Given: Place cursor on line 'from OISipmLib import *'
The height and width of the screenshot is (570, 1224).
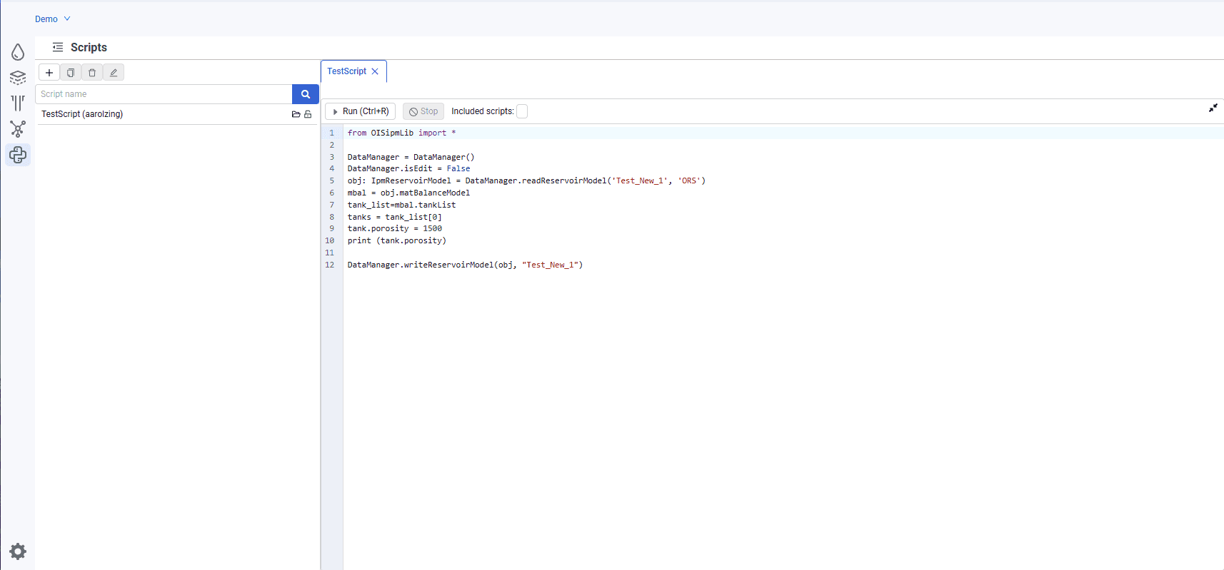Looking at the screenshot, I should 401,133.
